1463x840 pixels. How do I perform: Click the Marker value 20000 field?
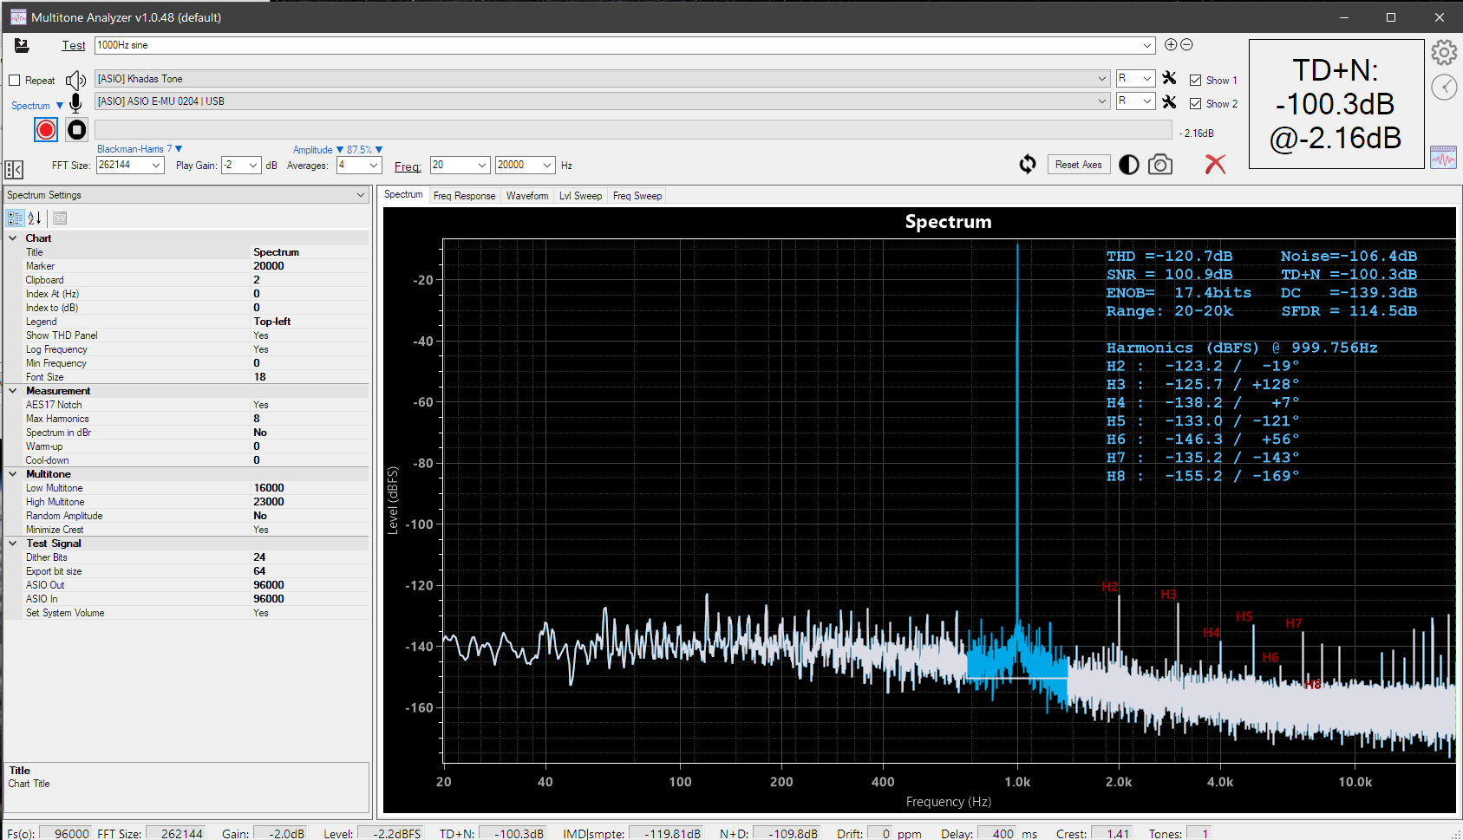coord(310,266)
